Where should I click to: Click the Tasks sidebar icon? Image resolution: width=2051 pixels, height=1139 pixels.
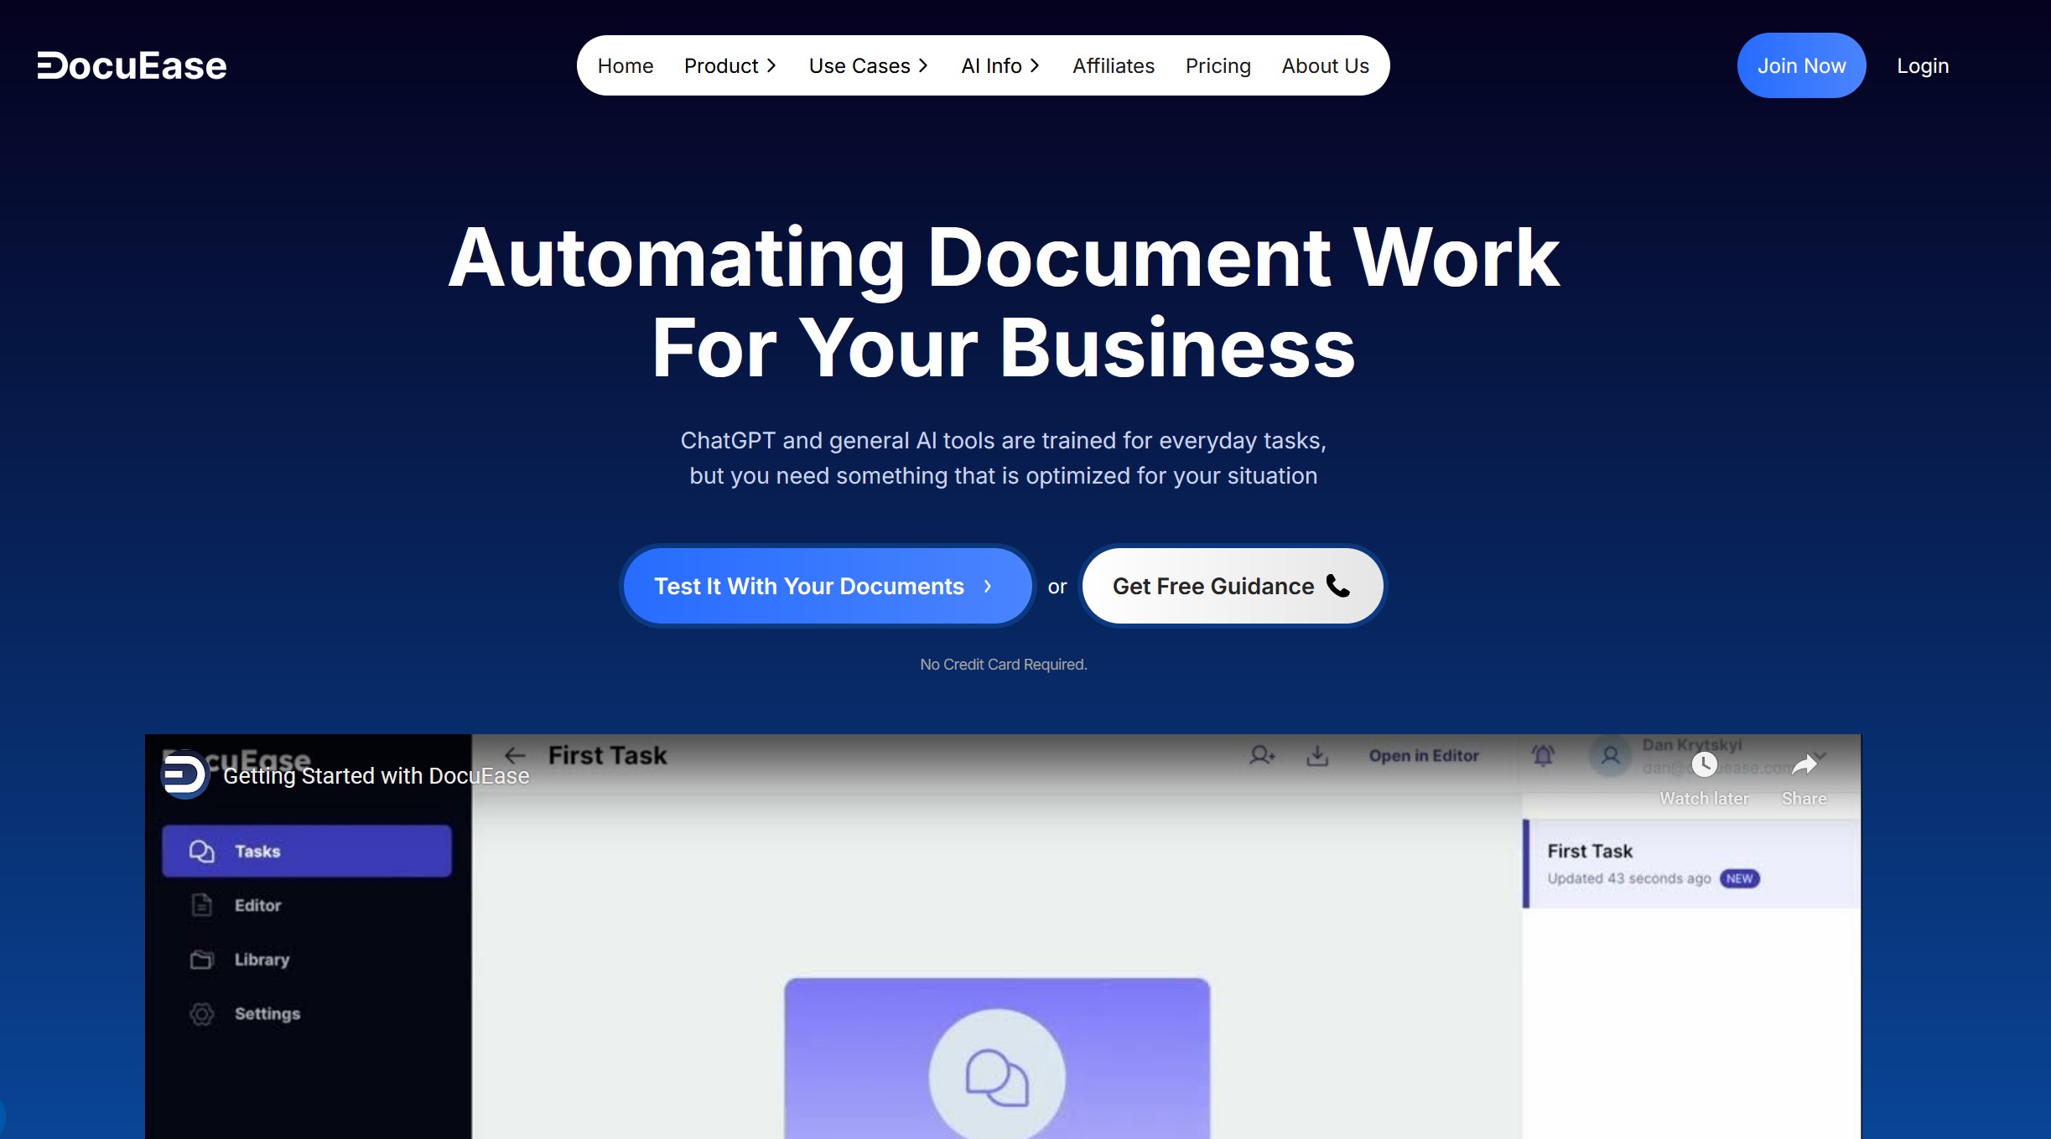pyautogui.click(x=200, y=852)
